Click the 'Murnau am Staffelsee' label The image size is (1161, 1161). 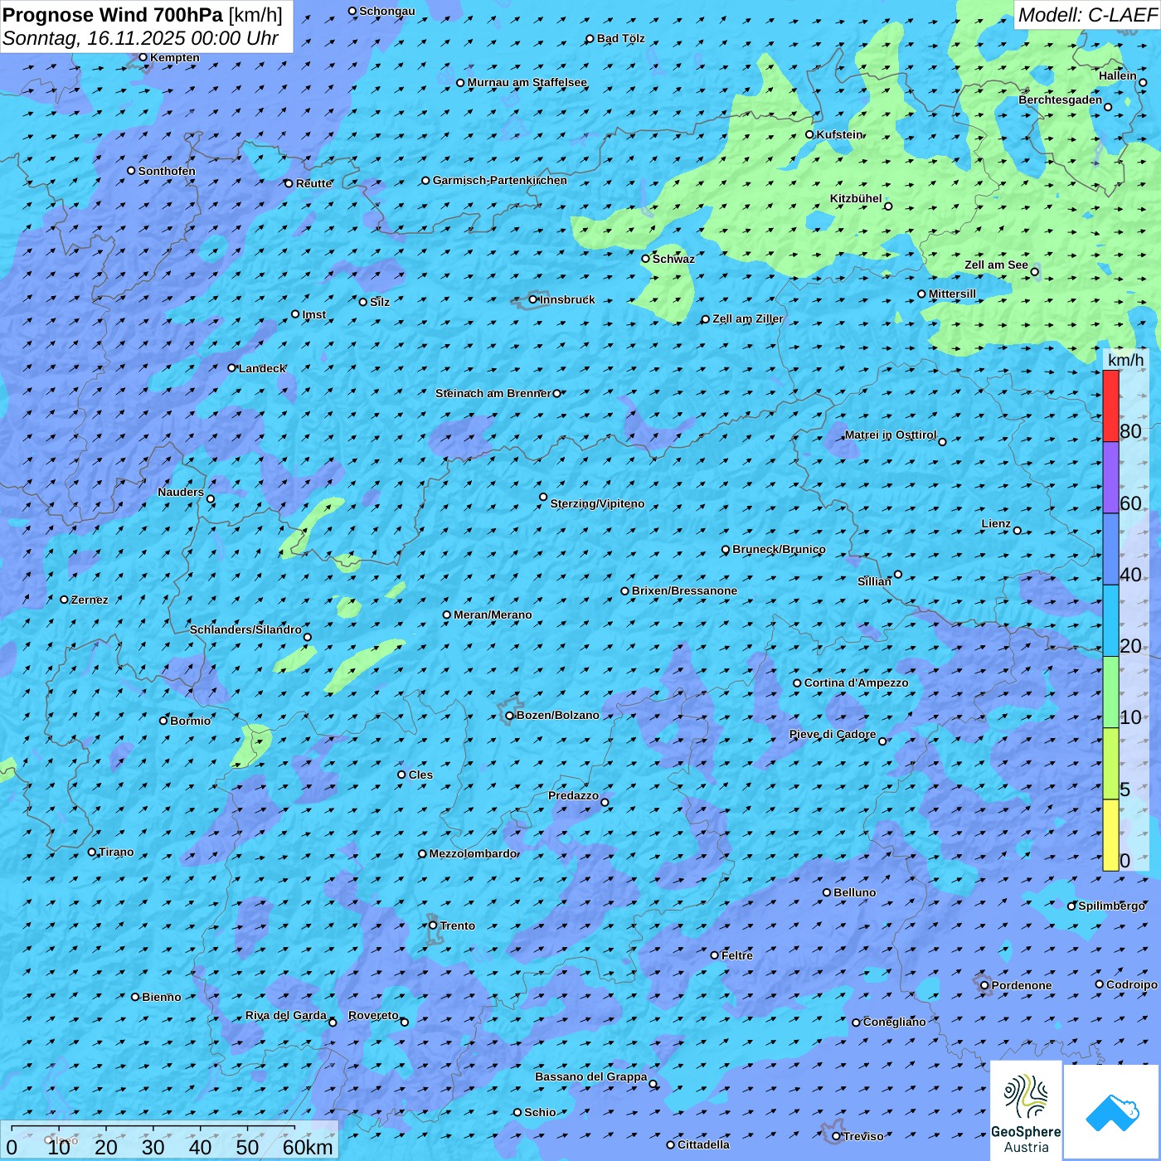click(527, 82)
